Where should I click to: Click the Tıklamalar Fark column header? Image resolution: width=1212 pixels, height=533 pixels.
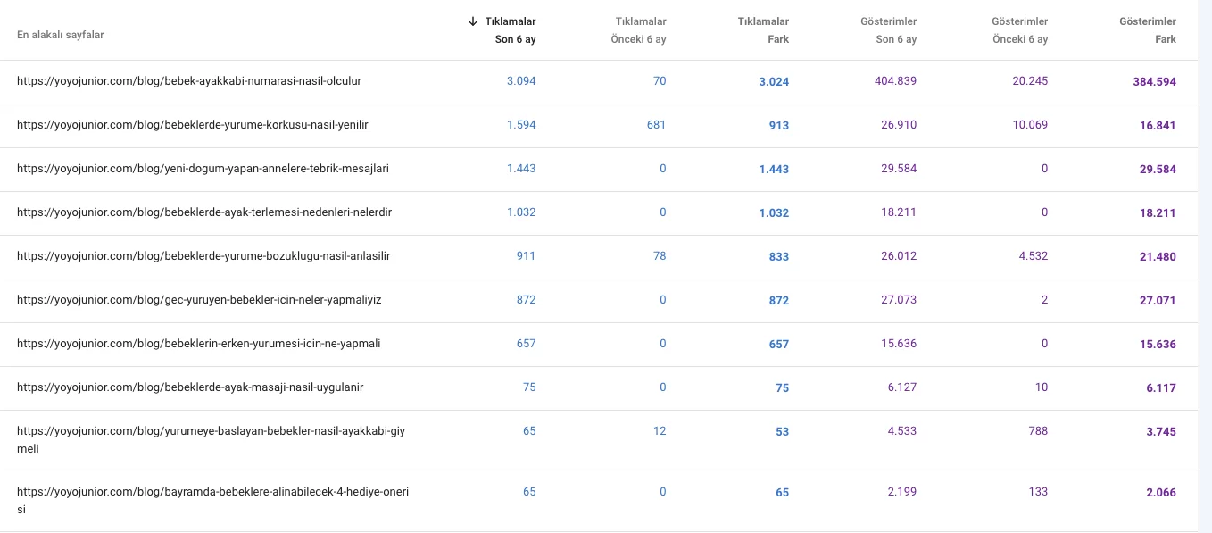point(762,30)
